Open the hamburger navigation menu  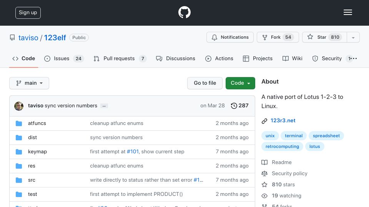point(347,12)
